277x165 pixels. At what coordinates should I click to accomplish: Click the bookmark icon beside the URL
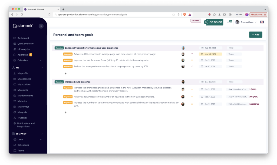(49, 15)
